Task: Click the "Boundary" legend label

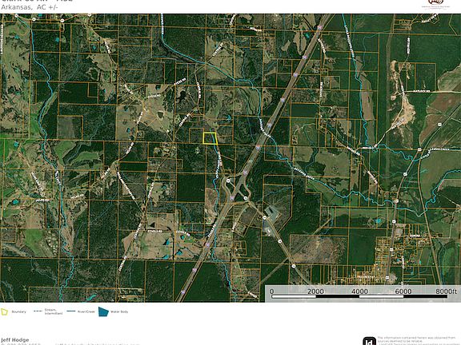Action: click(19, 311)
